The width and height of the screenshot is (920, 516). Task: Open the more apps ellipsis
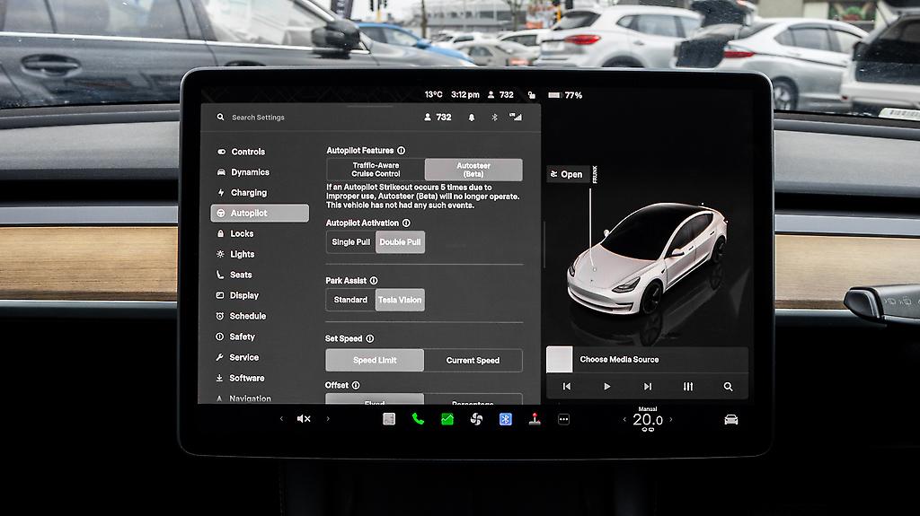563,419
